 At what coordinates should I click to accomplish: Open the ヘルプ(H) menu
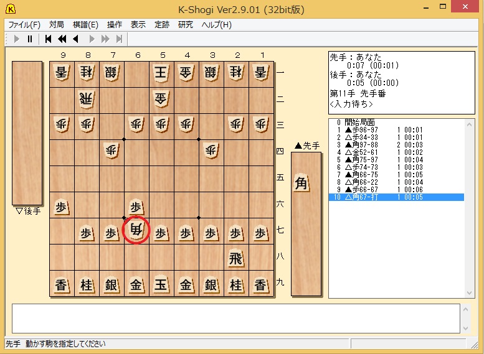(216, 25)
